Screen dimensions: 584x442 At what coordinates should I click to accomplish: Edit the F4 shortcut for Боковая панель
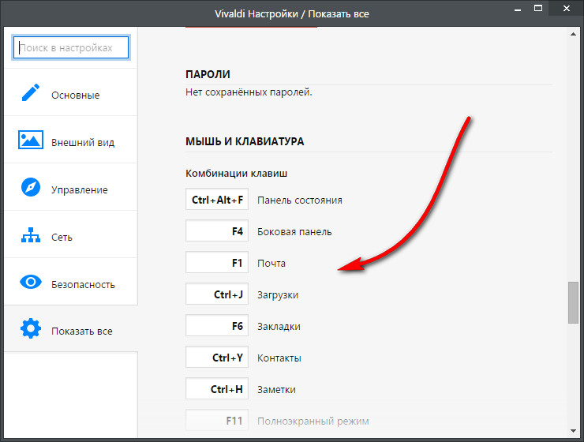pyautogui.click(x=217, y=231)
